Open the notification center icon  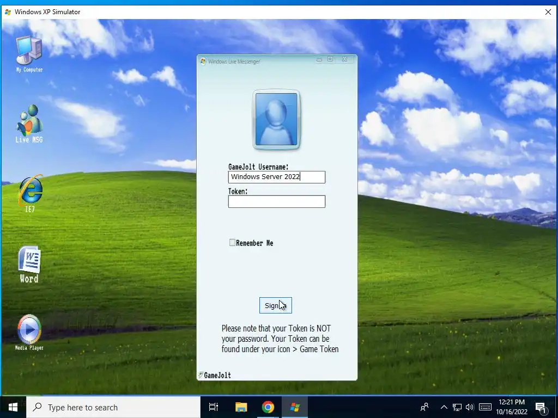pyautogui.click(x=541, y=408)
